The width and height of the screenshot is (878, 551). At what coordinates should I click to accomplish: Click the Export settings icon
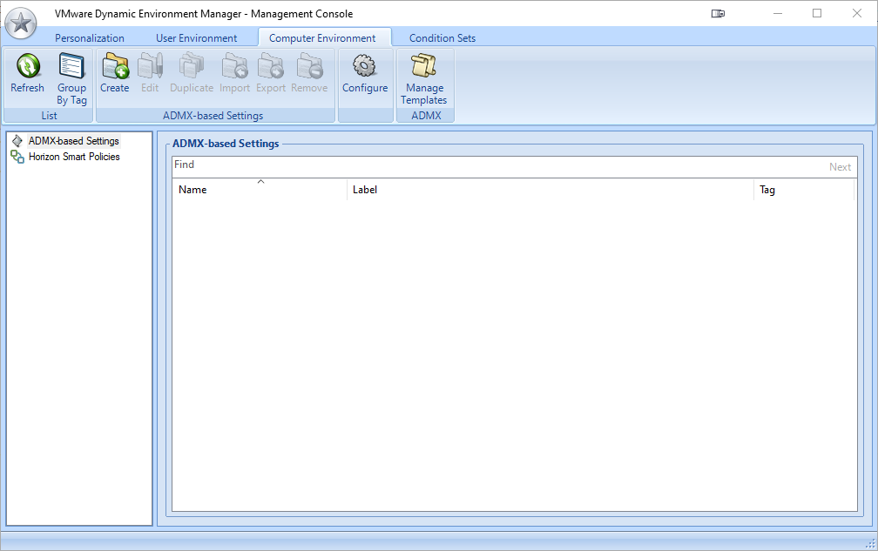coord(271,66)
